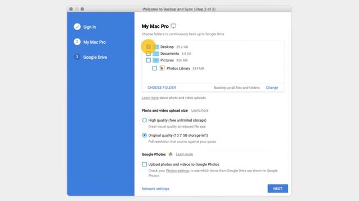359x201 pixels.
Task: Open Learn more beside Google Photos
Action: click(185, 154)
